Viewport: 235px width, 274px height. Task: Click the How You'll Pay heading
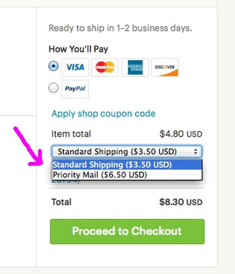[78, 49]
